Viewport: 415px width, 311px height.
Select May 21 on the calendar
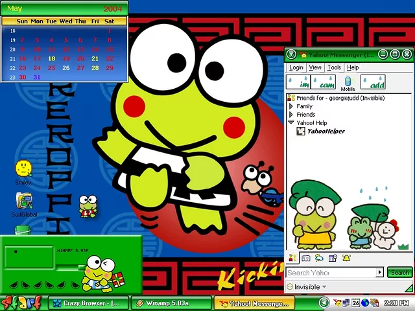click(95, 59)
